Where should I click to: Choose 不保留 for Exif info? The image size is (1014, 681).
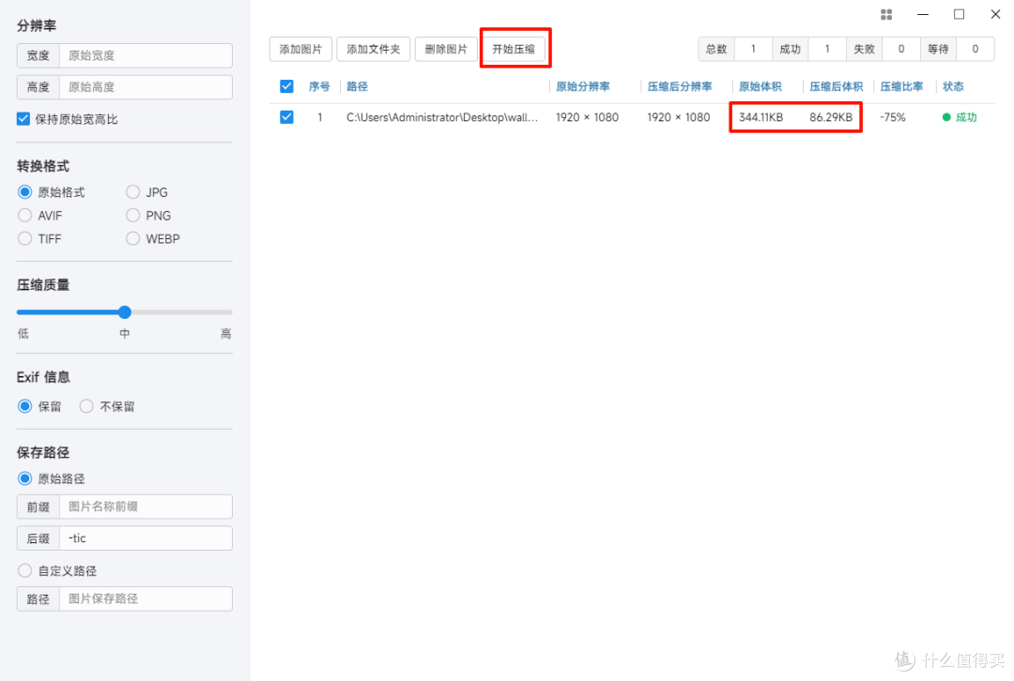[x=86, y=406]
